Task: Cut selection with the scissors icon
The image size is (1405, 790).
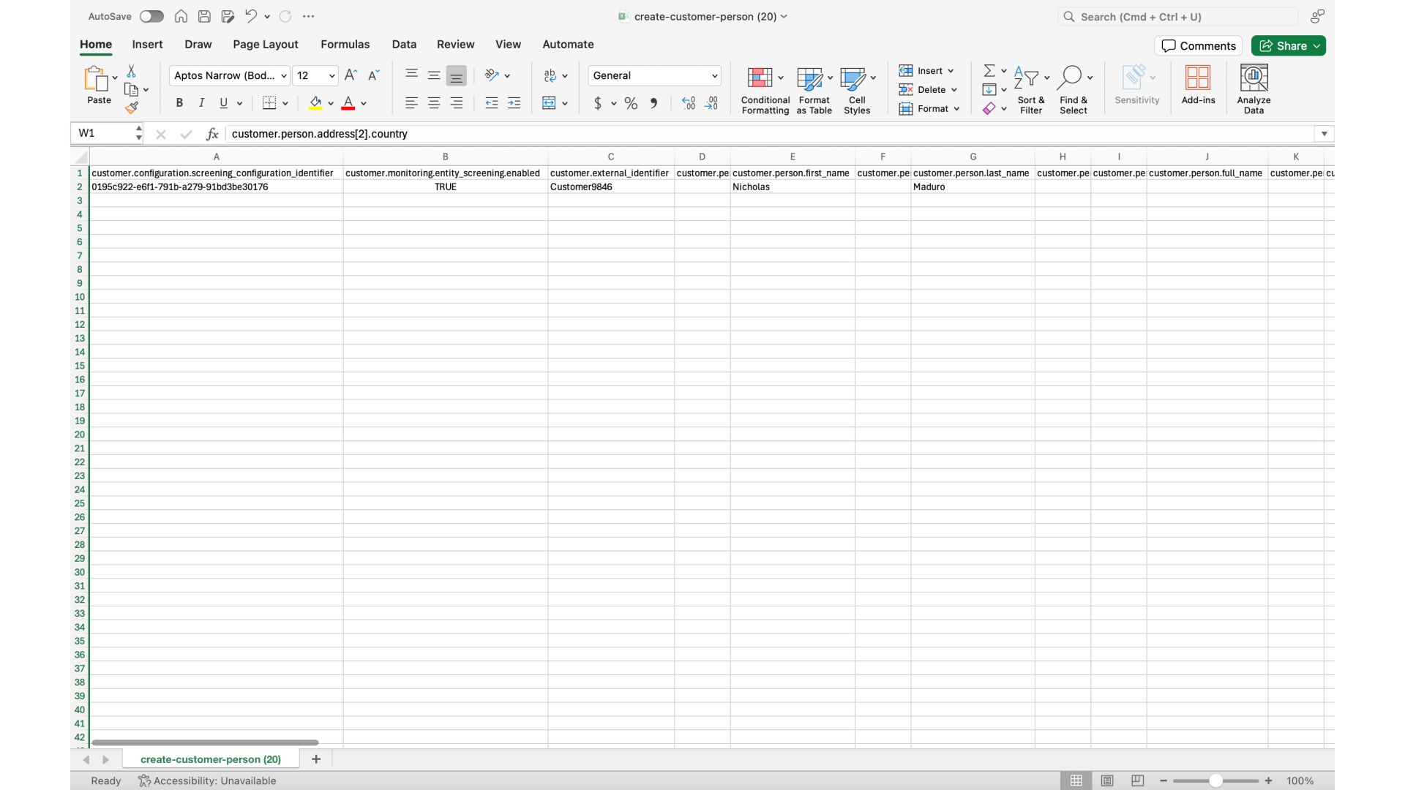Action: pyautogui.click(x=132, y=71)
